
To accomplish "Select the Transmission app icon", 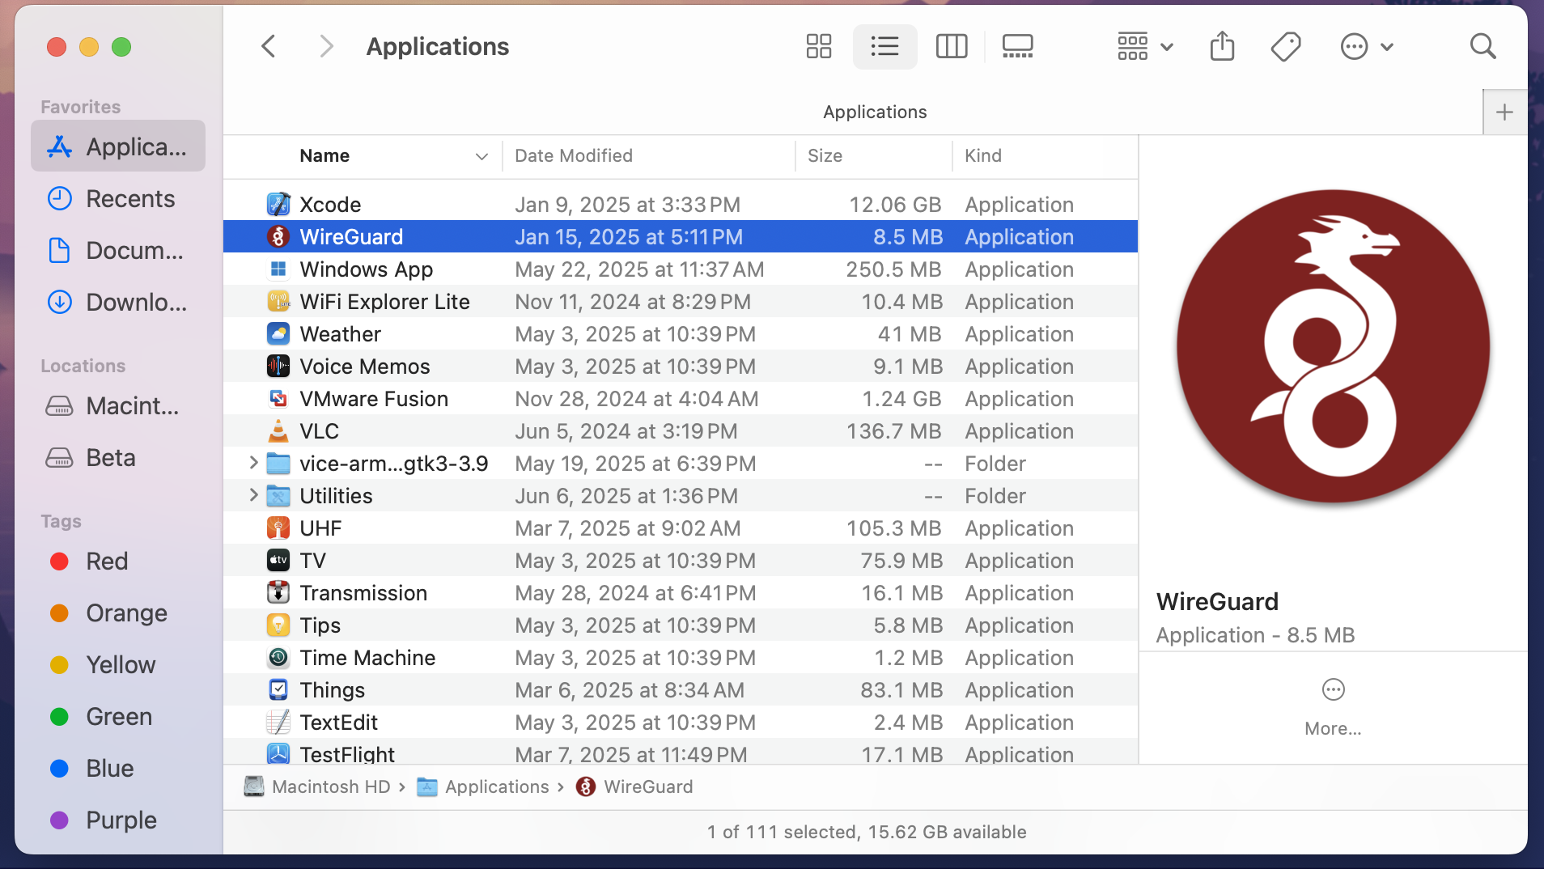I will click(278, 592).
